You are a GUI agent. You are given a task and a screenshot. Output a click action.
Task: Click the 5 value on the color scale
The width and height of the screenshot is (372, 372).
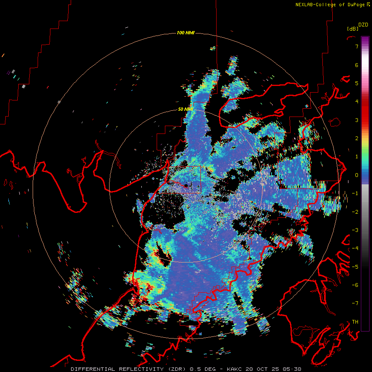pyautogui.click(x=357, y=83)
